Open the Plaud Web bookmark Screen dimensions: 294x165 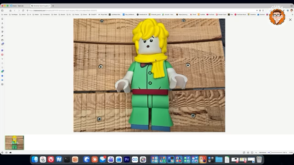click(x=103, y=14)
